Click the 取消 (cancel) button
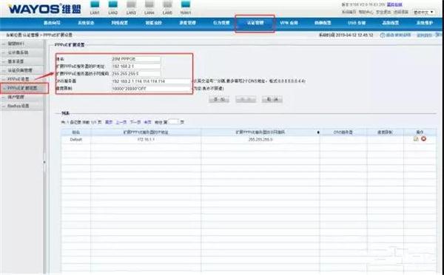 272,99
